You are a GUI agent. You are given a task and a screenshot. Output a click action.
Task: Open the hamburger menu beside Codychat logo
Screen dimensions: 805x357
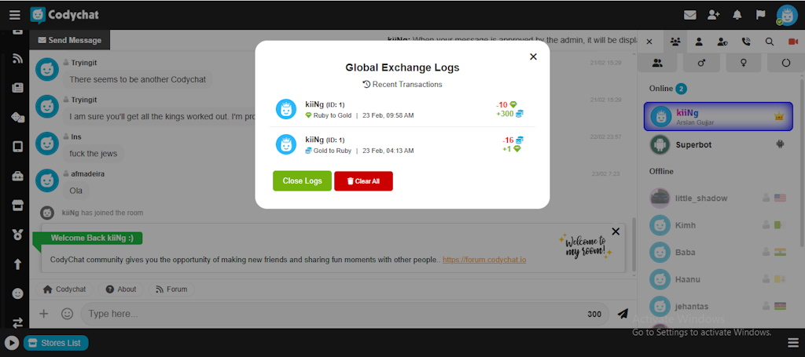(15, 16)
